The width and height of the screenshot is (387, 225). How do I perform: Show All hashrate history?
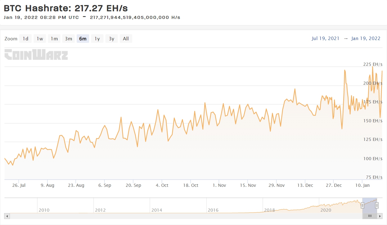point(126,38)
